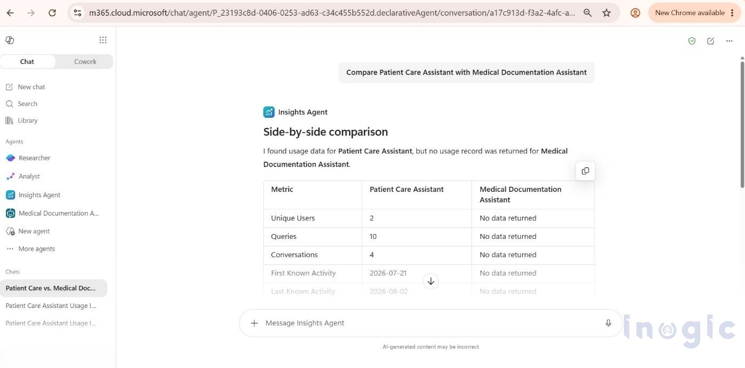
Task: Click the Conversations row label
Action: [x=295, y=255]
